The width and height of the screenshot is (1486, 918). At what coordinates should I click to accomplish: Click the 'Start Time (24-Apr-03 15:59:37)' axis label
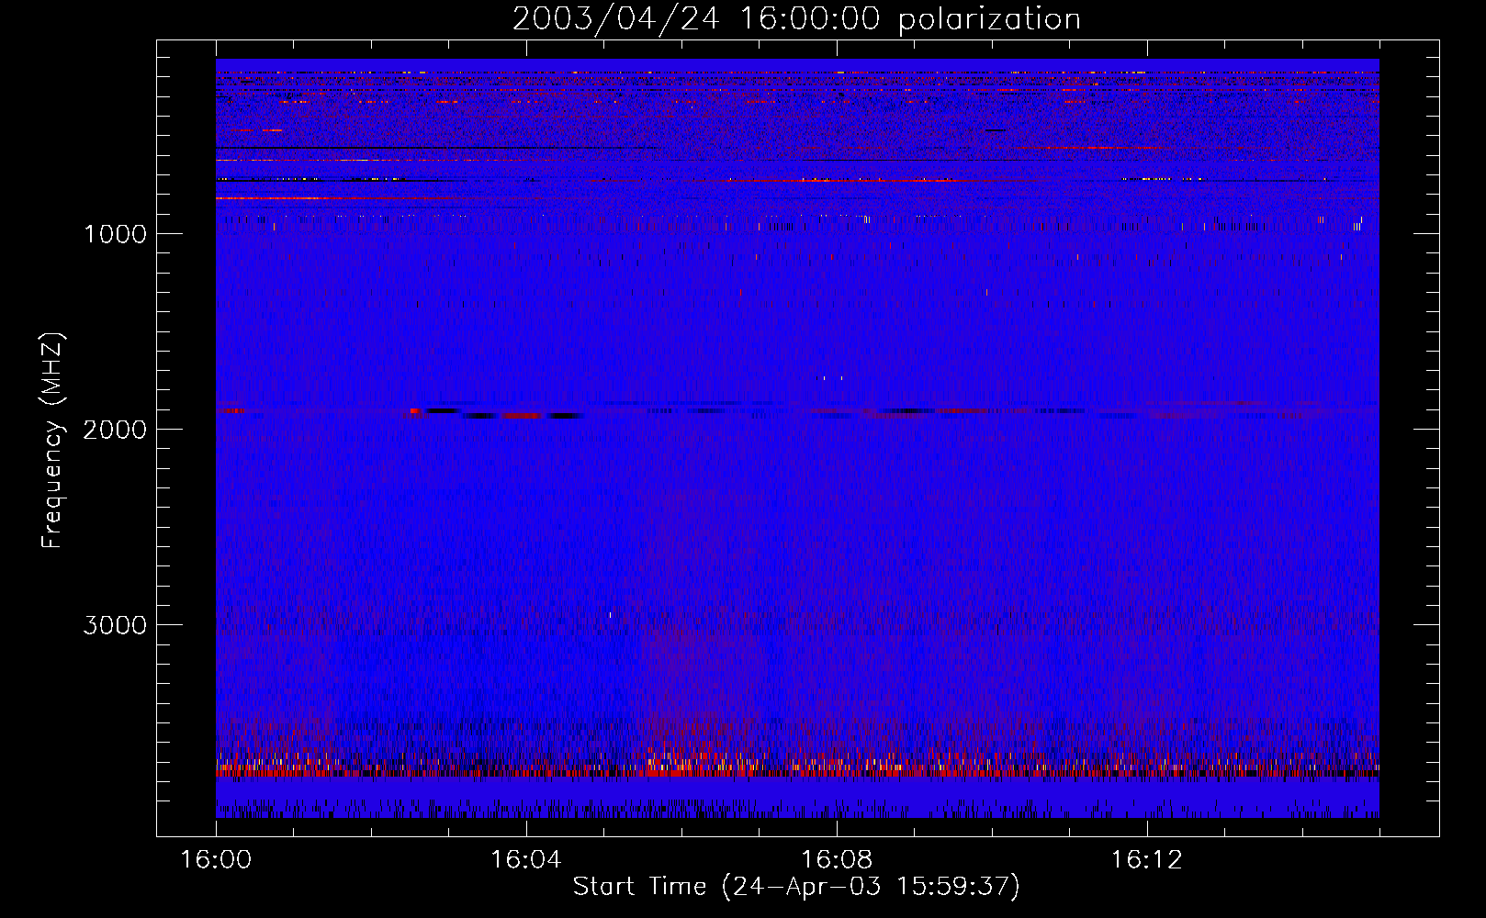796,887
